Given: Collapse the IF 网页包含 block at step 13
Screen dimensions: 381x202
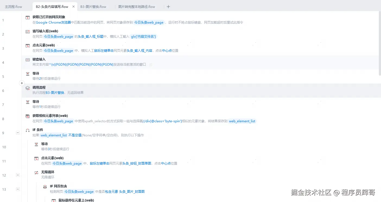Looking at the screenshot, I should (18, 189).
